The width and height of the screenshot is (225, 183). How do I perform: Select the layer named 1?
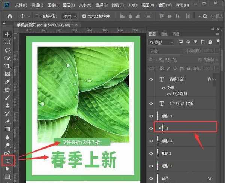coord(187,128)
